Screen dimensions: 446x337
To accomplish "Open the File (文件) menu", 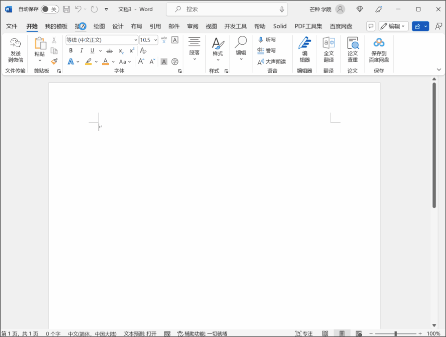I will click(12, 26).
